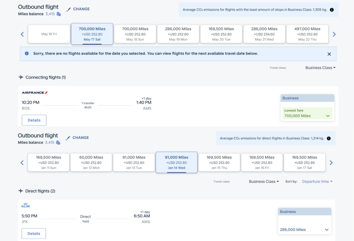
Task: Click the miles icon beside the upper Miles balance 3,415
Action: coord(59,14)
